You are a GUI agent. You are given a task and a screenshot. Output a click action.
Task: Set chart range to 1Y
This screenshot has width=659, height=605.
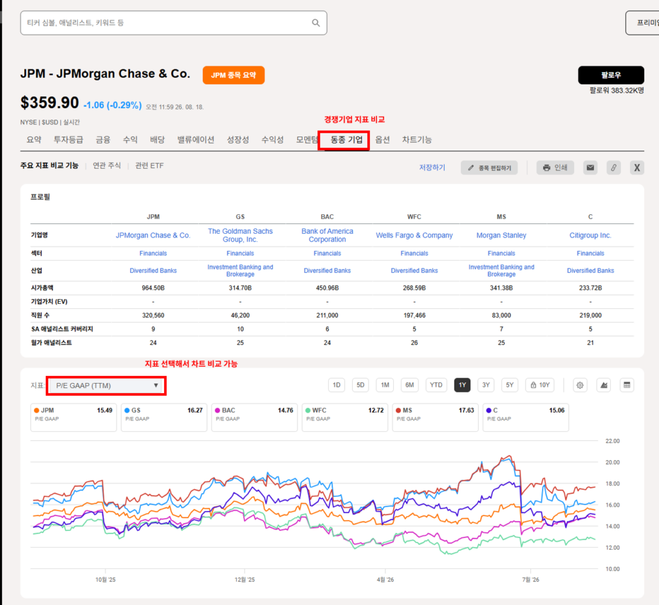tap(462, 385)
